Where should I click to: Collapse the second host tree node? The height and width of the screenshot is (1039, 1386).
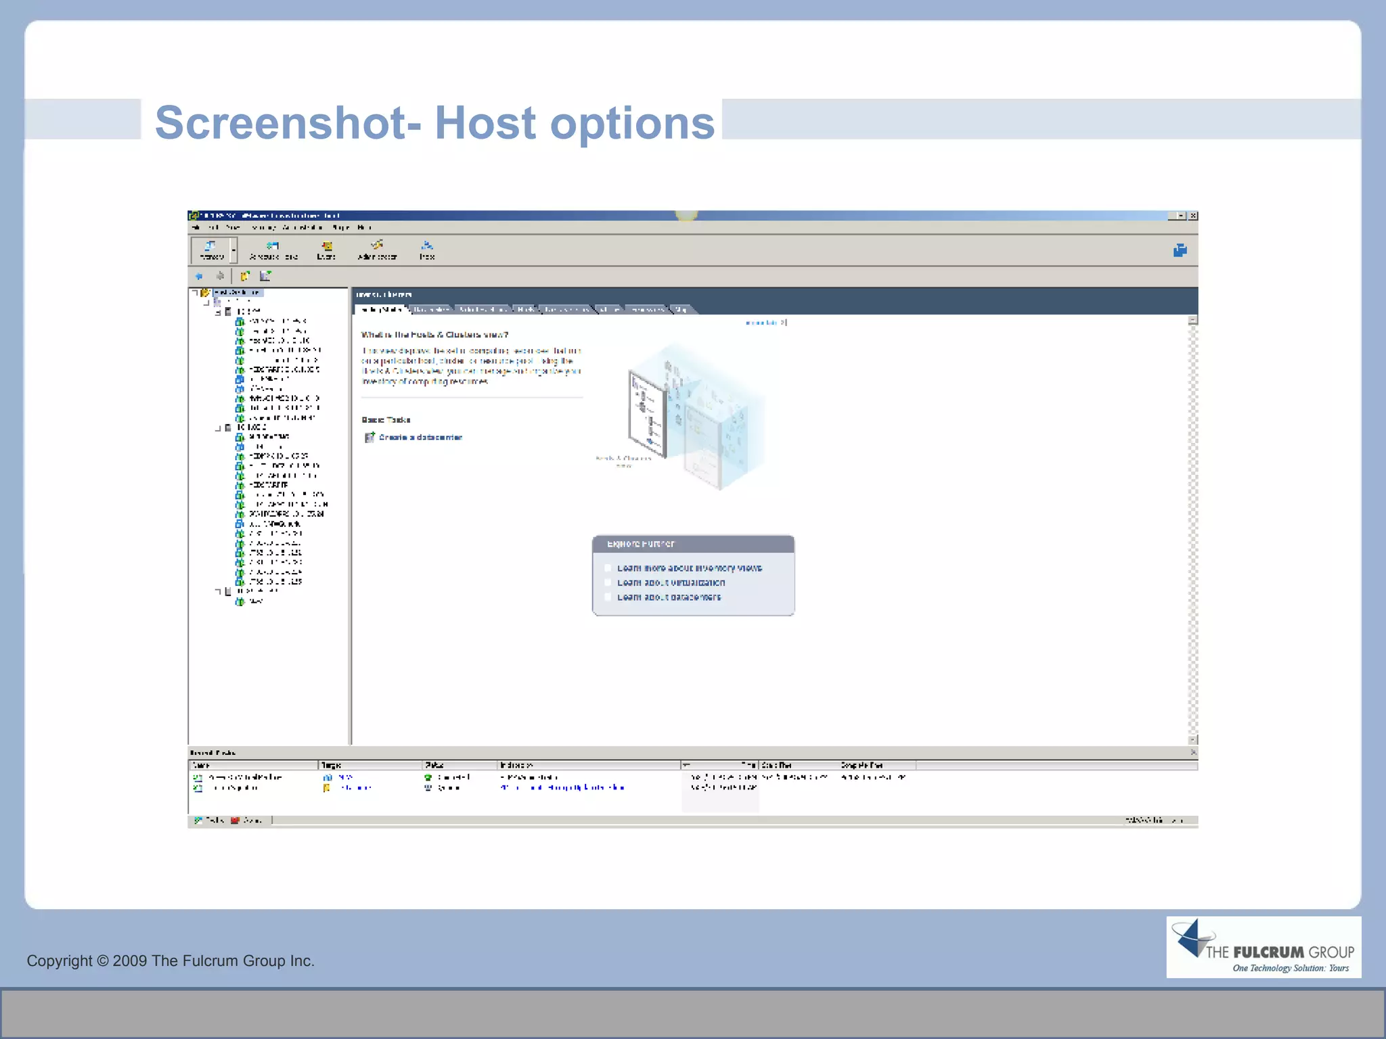click(x=218, y=428)
